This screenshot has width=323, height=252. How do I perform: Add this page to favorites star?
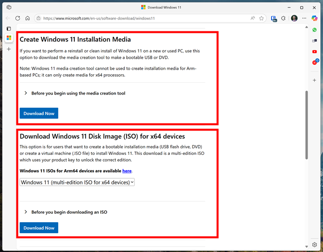click(261, 18)
